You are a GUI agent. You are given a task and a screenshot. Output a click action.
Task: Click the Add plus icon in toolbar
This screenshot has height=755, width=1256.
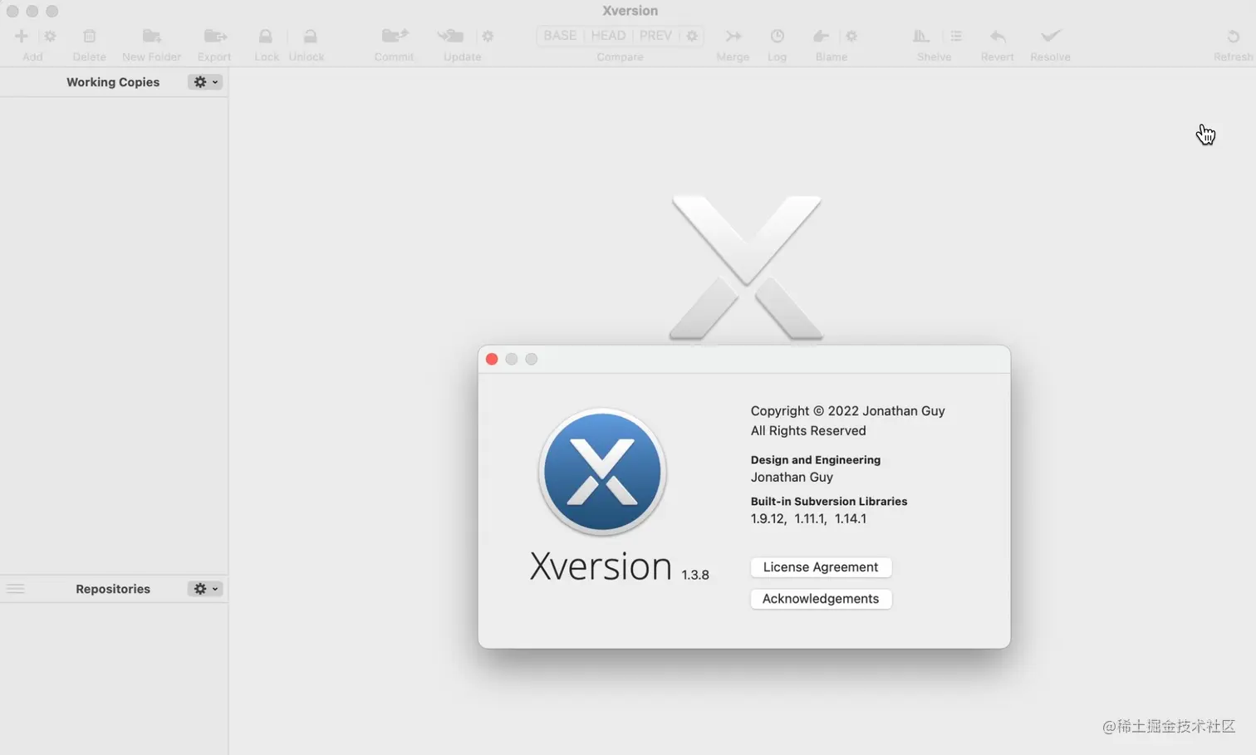pos(22,36)
